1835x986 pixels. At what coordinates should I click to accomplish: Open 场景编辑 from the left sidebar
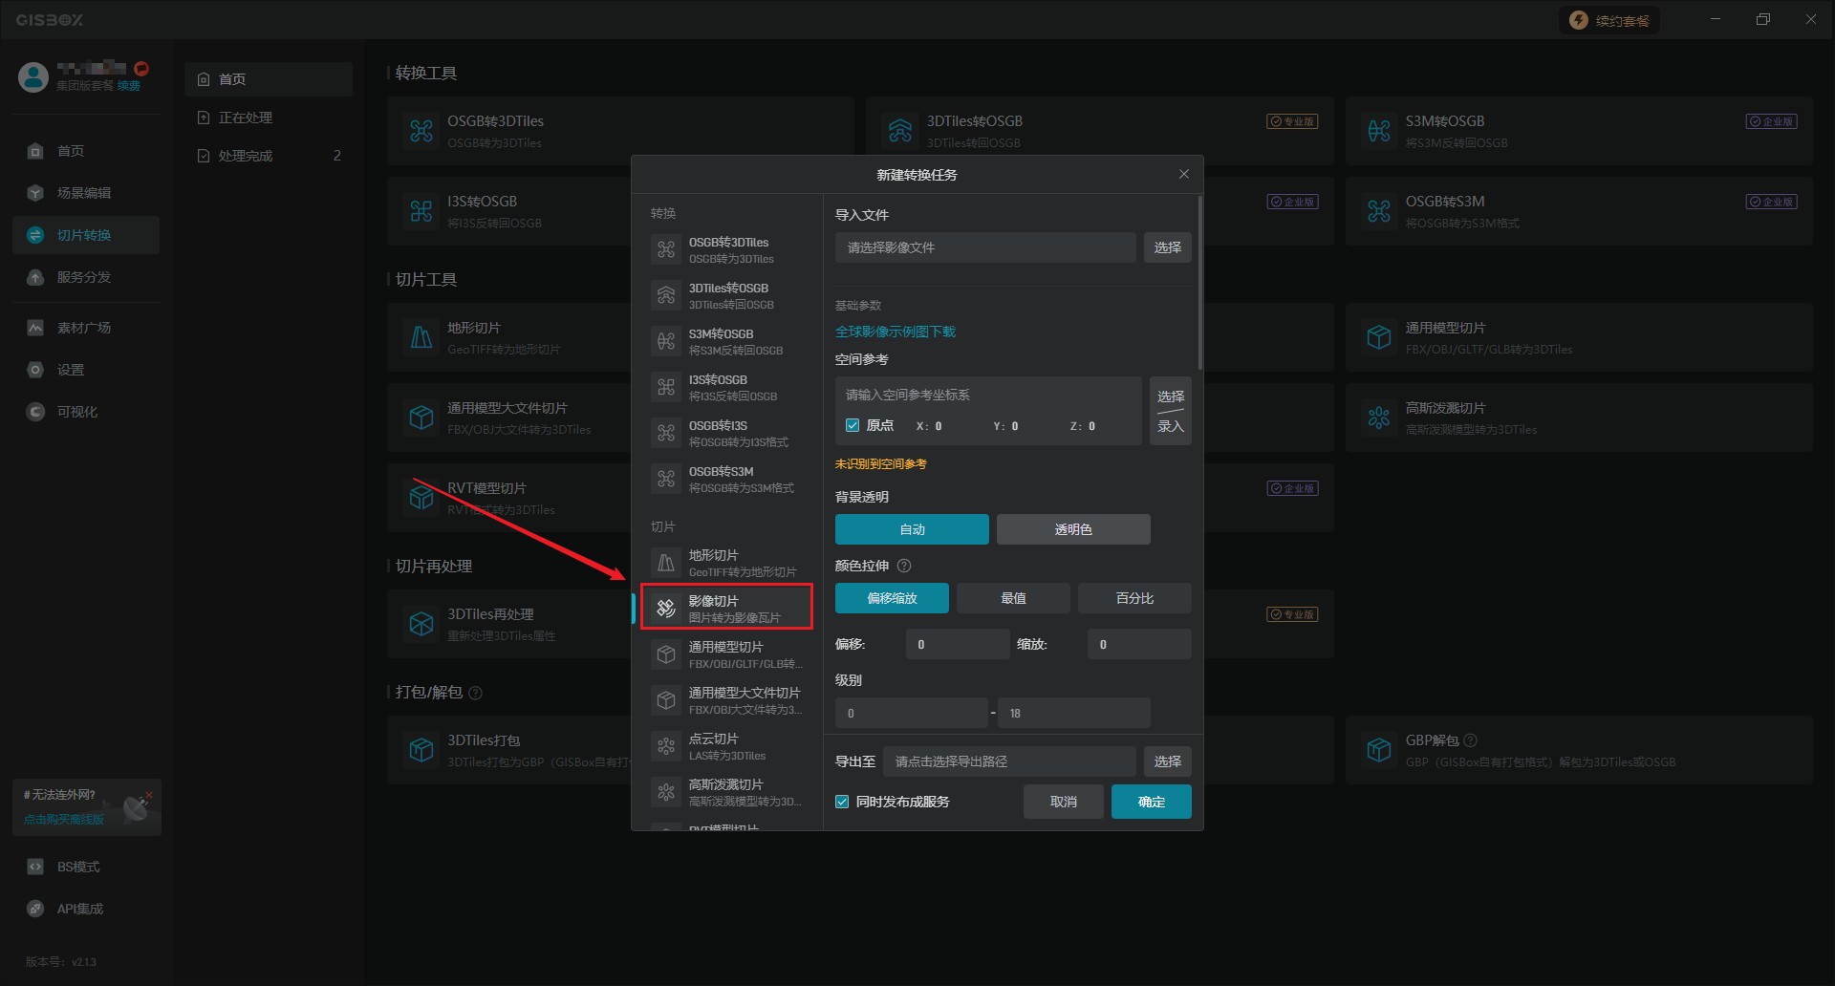84,193
